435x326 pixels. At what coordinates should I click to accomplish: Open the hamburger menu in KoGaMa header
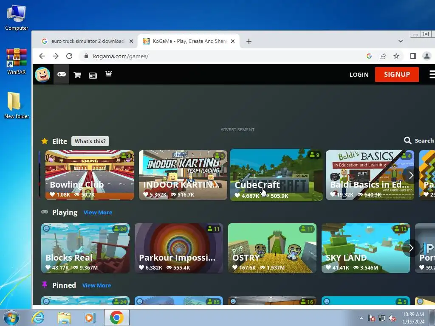point(432,74)
